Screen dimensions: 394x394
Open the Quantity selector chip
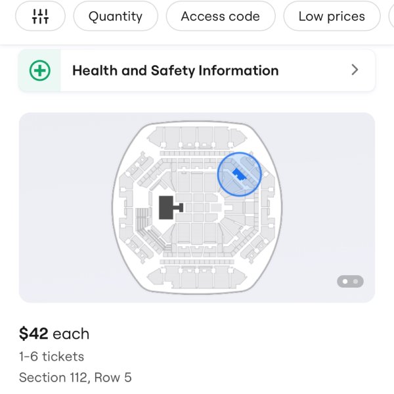coord(116,16)
